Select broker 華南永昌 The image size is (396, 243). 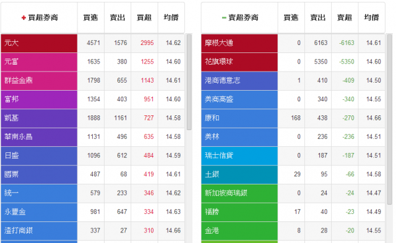point(39,137)
